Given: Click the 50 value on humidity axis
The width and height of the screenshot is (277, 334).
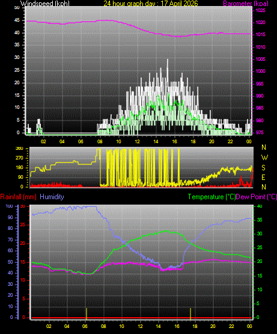Looking at the screenshot, I should coord(10,262).
